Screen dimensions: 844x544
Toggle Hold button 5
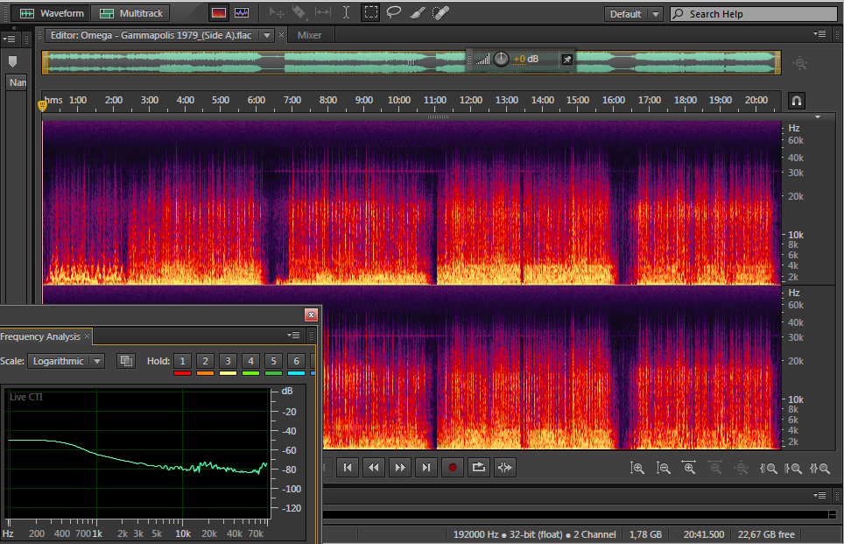tap(273, 361)
